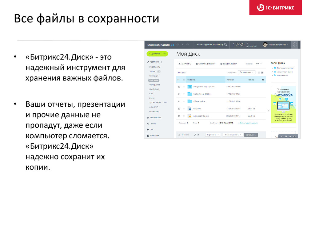Image resolution: width=315 pixels, height=236 pixels.
Task: Open the Добавить button dropdown arrow
Action: tap(165, 53)
